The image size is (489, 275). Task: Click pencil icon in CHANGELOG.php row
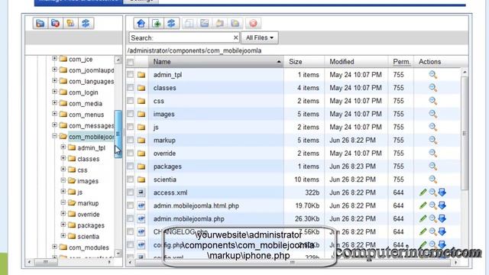[x=423, y=231]
